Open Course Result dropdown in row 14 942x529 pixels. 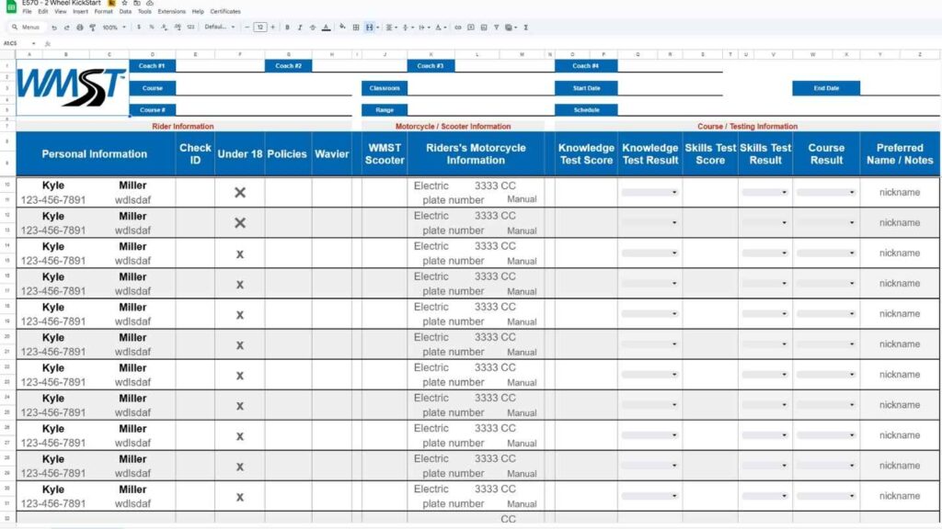click(x=826, y=253)
